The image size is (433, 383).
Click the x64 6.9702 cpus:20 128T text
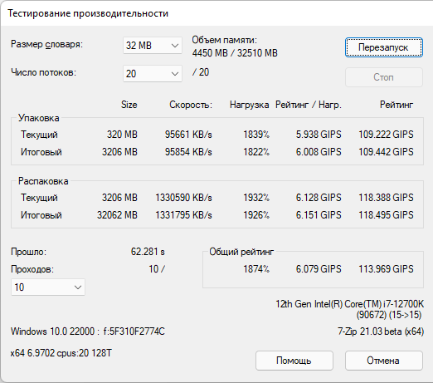tap(61, 353)
